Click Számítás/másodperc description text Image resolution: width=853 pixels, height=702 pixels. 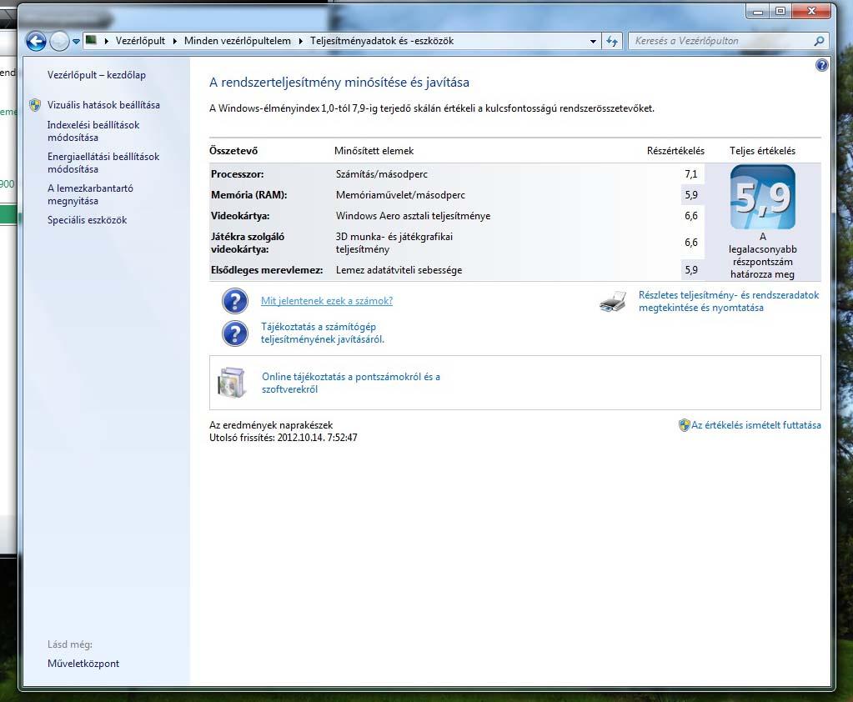click(x=382, y=174)
